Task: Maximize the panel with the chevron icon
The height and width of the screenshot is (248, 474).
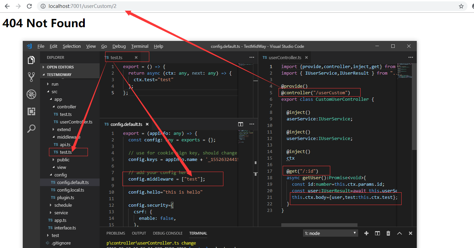Action: 400,233
